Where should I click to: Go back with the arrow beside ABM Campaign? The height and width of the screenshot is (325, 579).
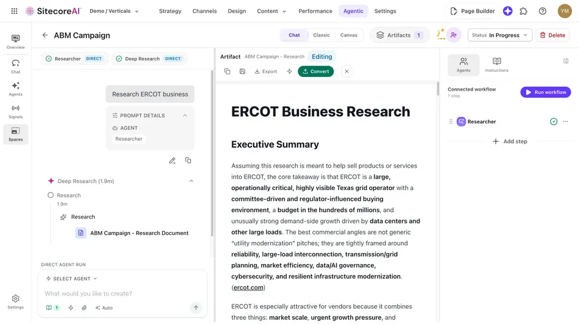[44, 35]
